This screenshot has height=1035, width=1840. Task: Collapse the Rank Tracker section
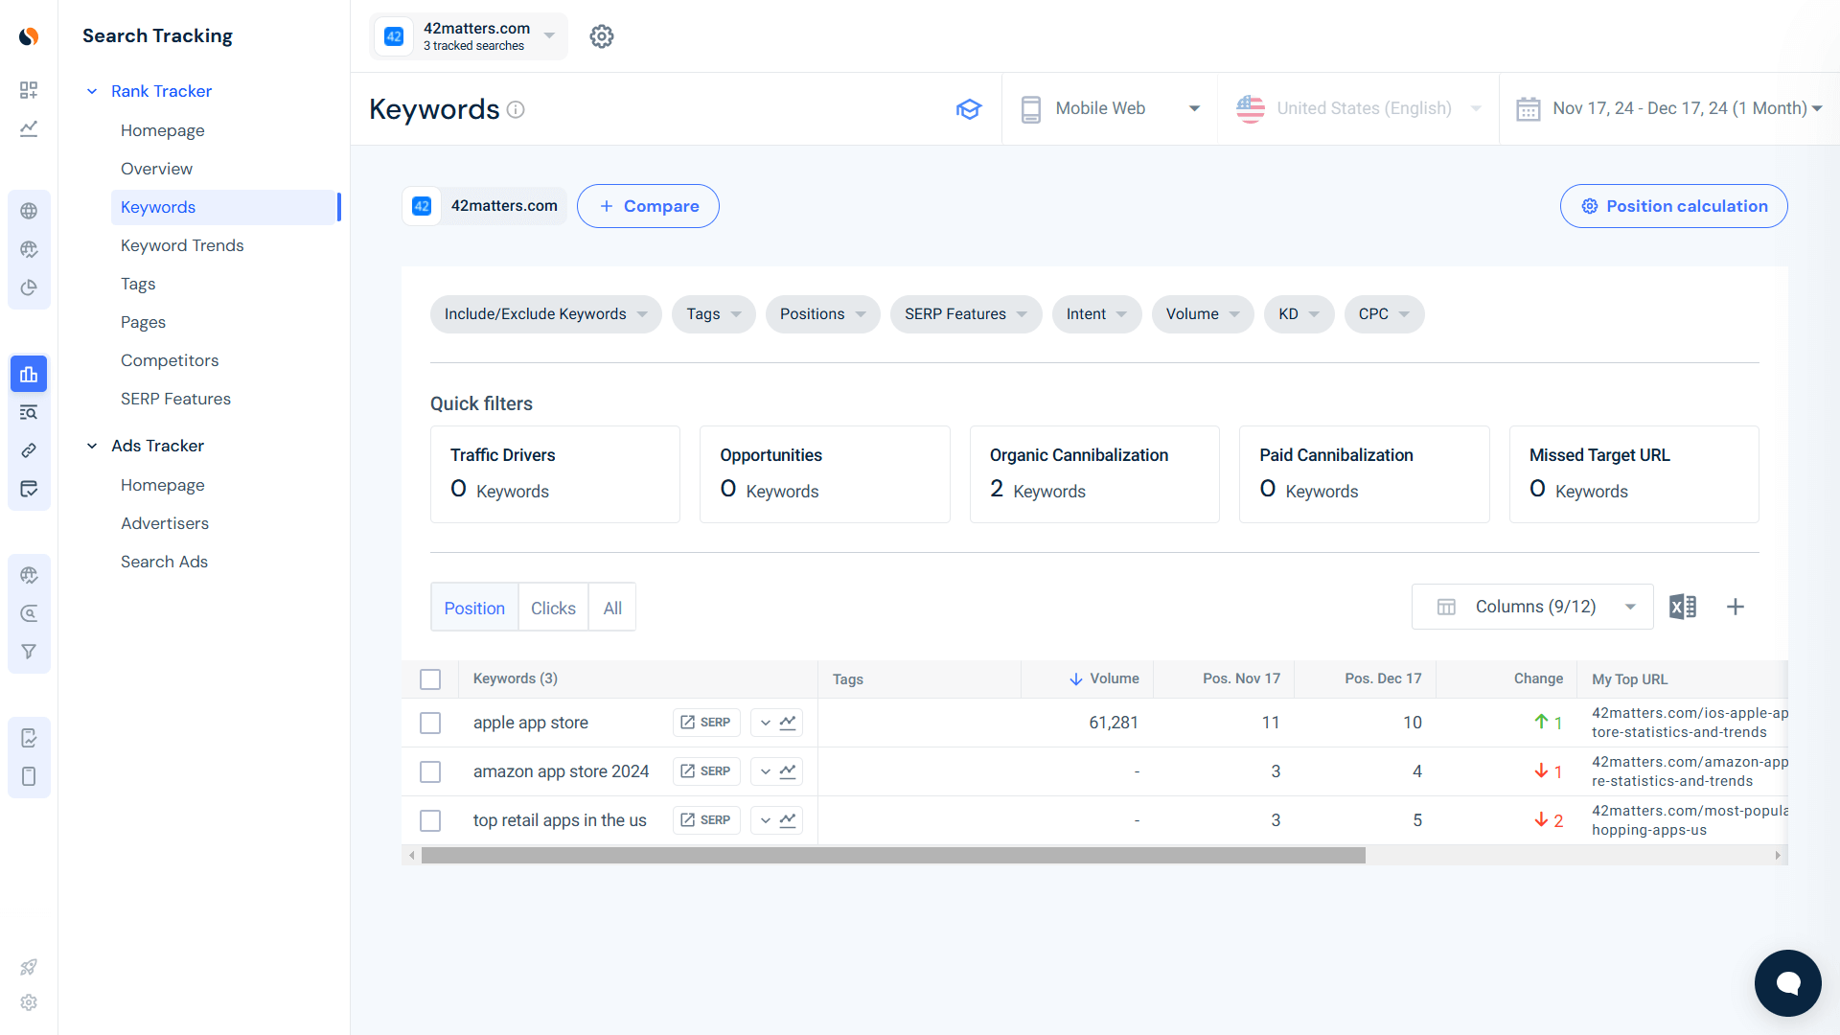click(x=92, y=91)
